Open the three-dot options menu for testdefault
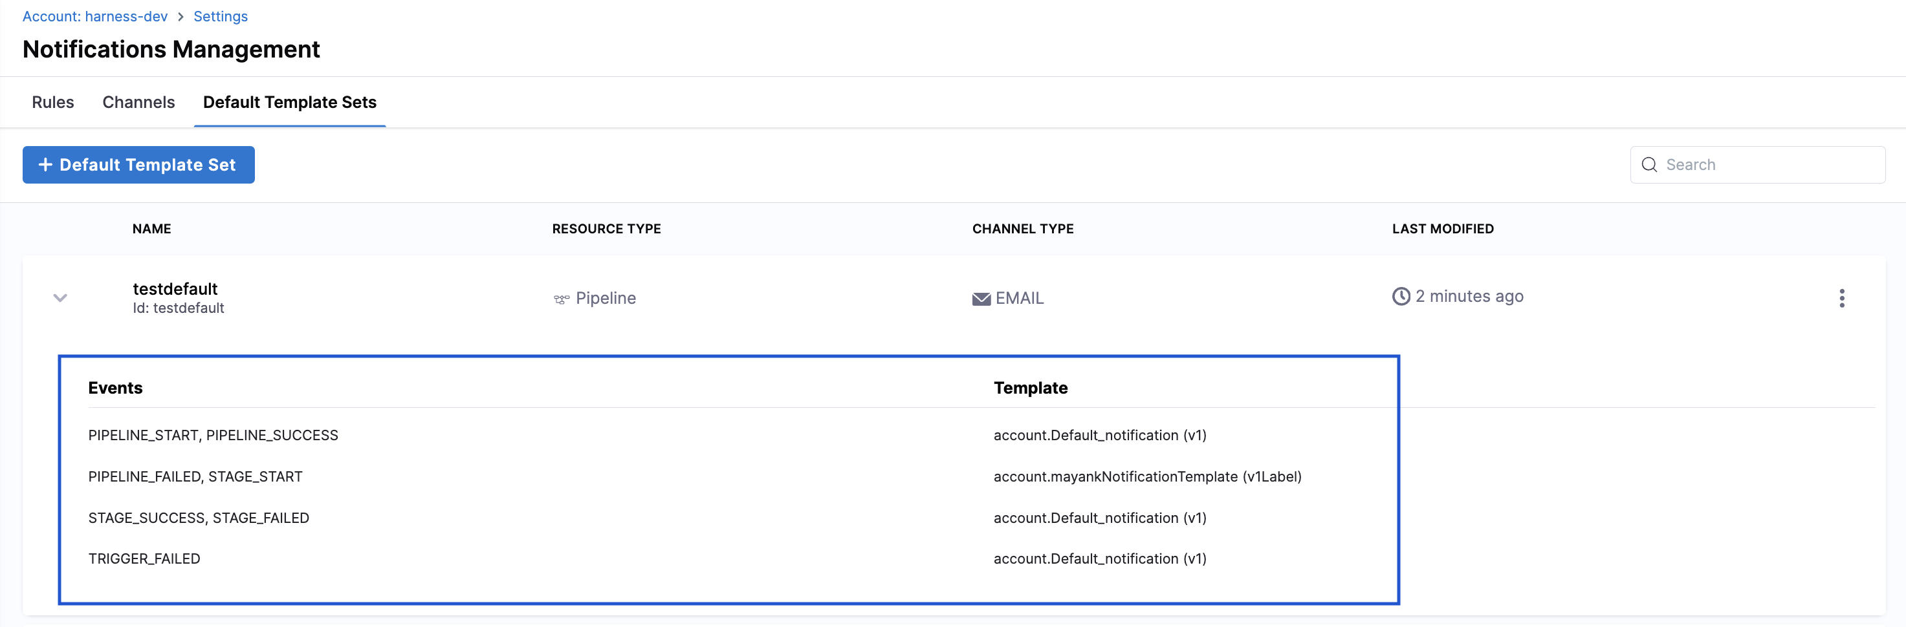The image size is (1906, 627). tap(1841, 298)
